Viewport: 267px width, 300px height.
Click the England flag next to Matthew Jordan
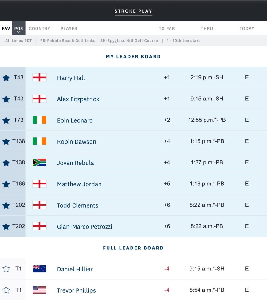39,184
